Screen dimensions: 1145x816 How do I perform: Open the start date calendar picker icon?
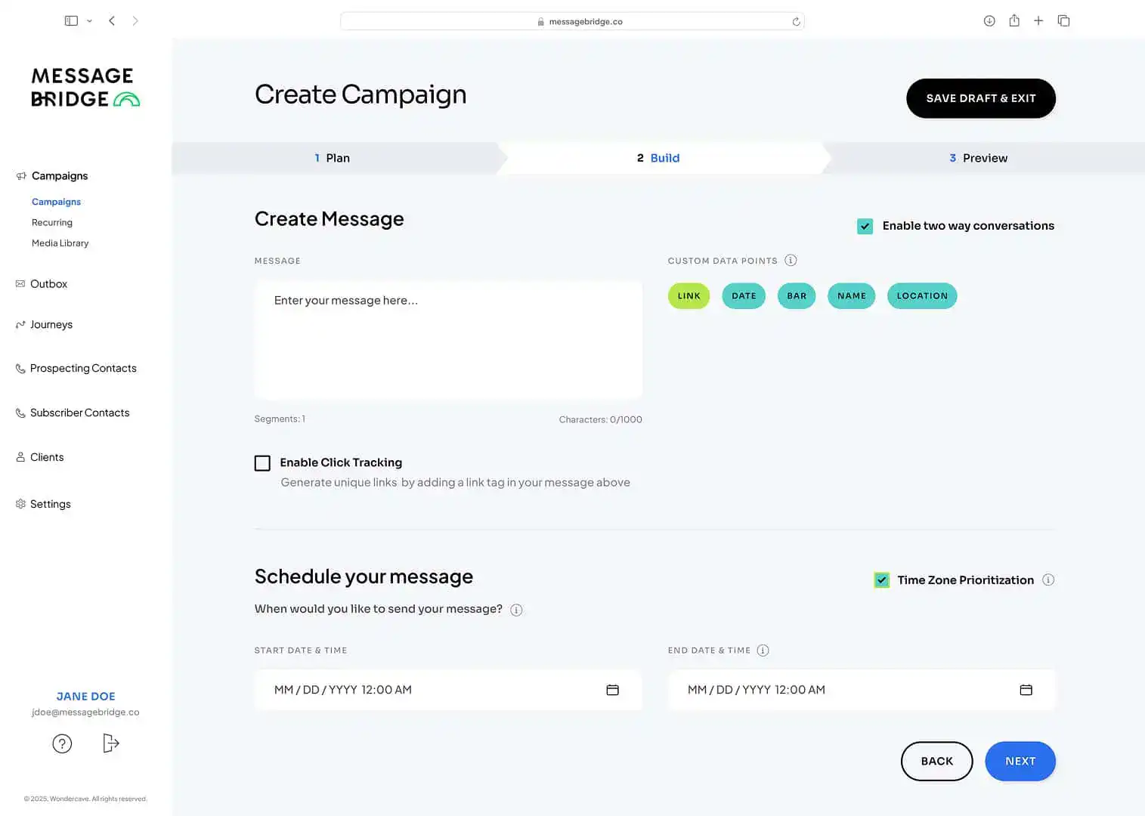pos(612,690)
